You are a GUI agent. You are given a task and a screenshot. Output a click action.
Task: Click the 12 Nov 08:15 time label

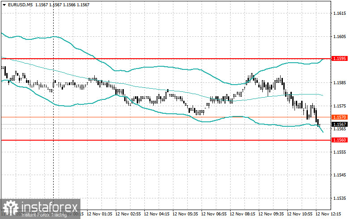242,214
